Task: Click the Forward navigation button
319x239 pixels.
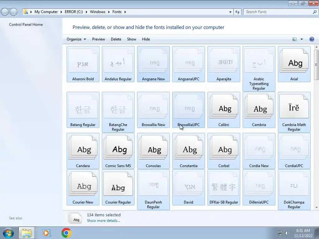Action: 14,12
